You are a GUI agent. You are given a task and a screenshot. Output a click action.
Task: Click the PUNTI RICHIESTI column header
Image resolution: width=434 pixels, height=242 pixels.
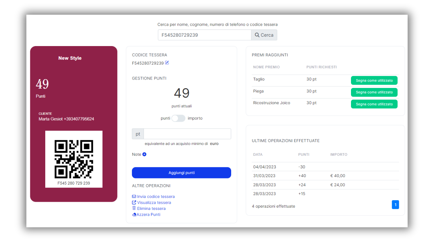(322, 67)
